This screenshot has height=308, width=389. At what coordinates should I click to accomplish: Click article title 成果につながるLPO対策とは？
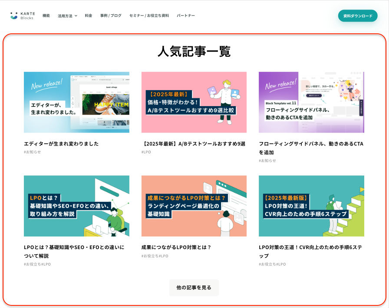click(x=176, y=247)
